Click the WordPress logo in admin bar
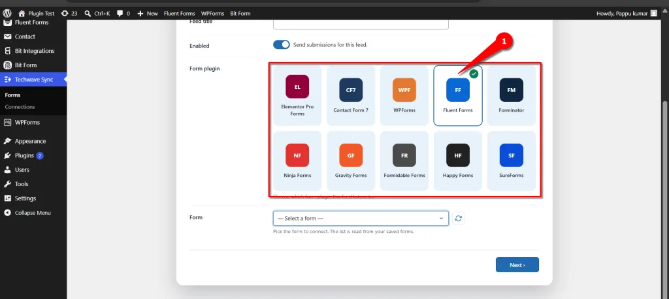Image resolution: width=669 pixels, height=299 pixels. (x=7, y=13)
